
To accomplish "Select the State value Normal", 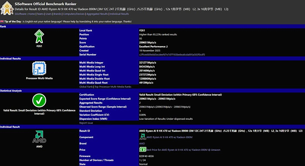I will pos(143,164).
